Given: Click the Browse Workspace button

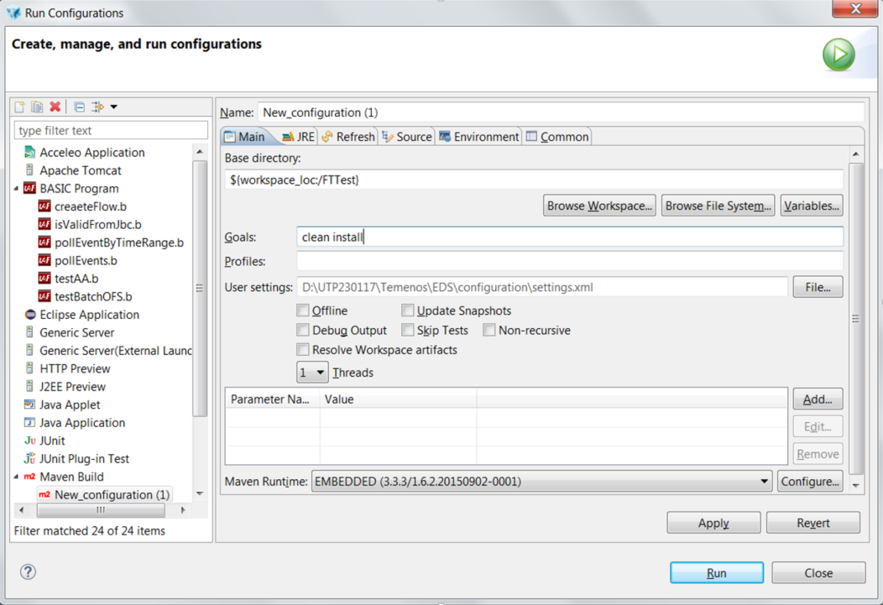Looking at the screenshot, I should coord(599,206).
